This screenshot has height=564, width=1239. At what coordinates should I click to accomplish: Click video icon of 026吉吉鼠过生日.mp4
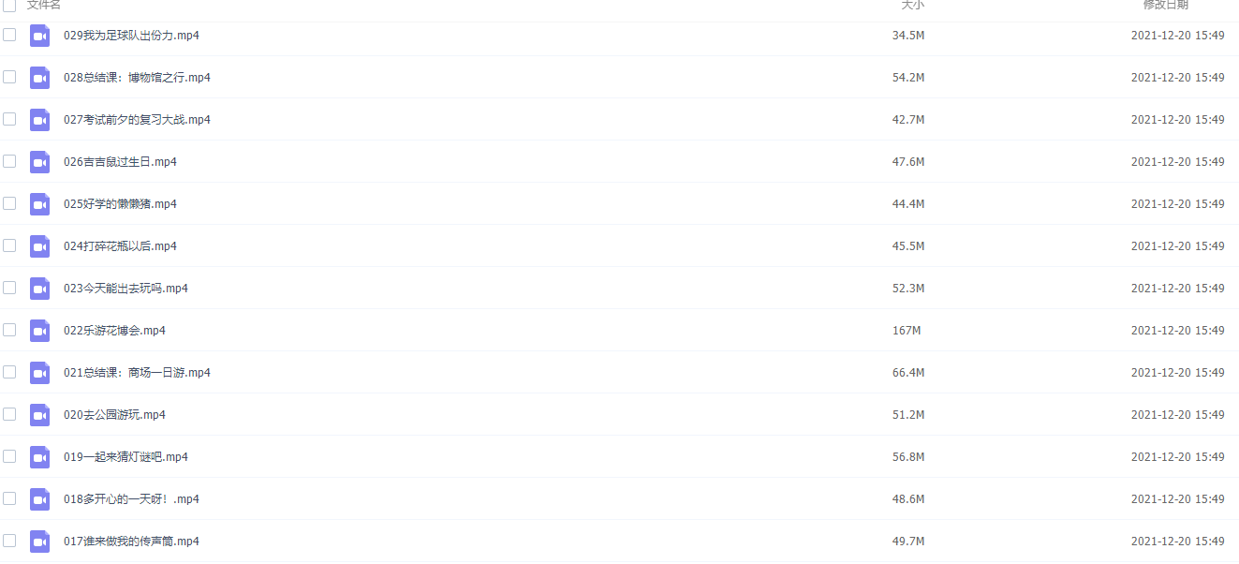(x=39, y=162)
